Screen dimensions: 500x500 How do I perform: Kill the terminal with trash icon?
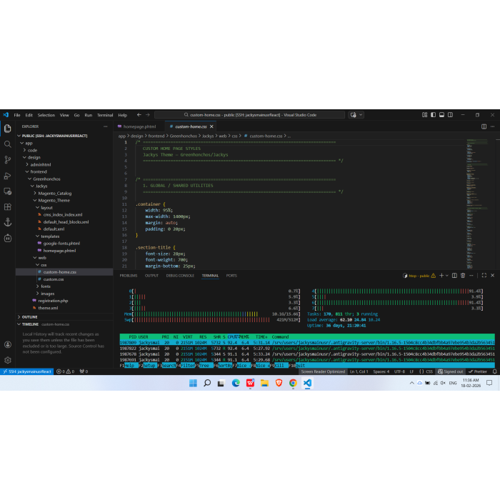click(x=463, y=275)
